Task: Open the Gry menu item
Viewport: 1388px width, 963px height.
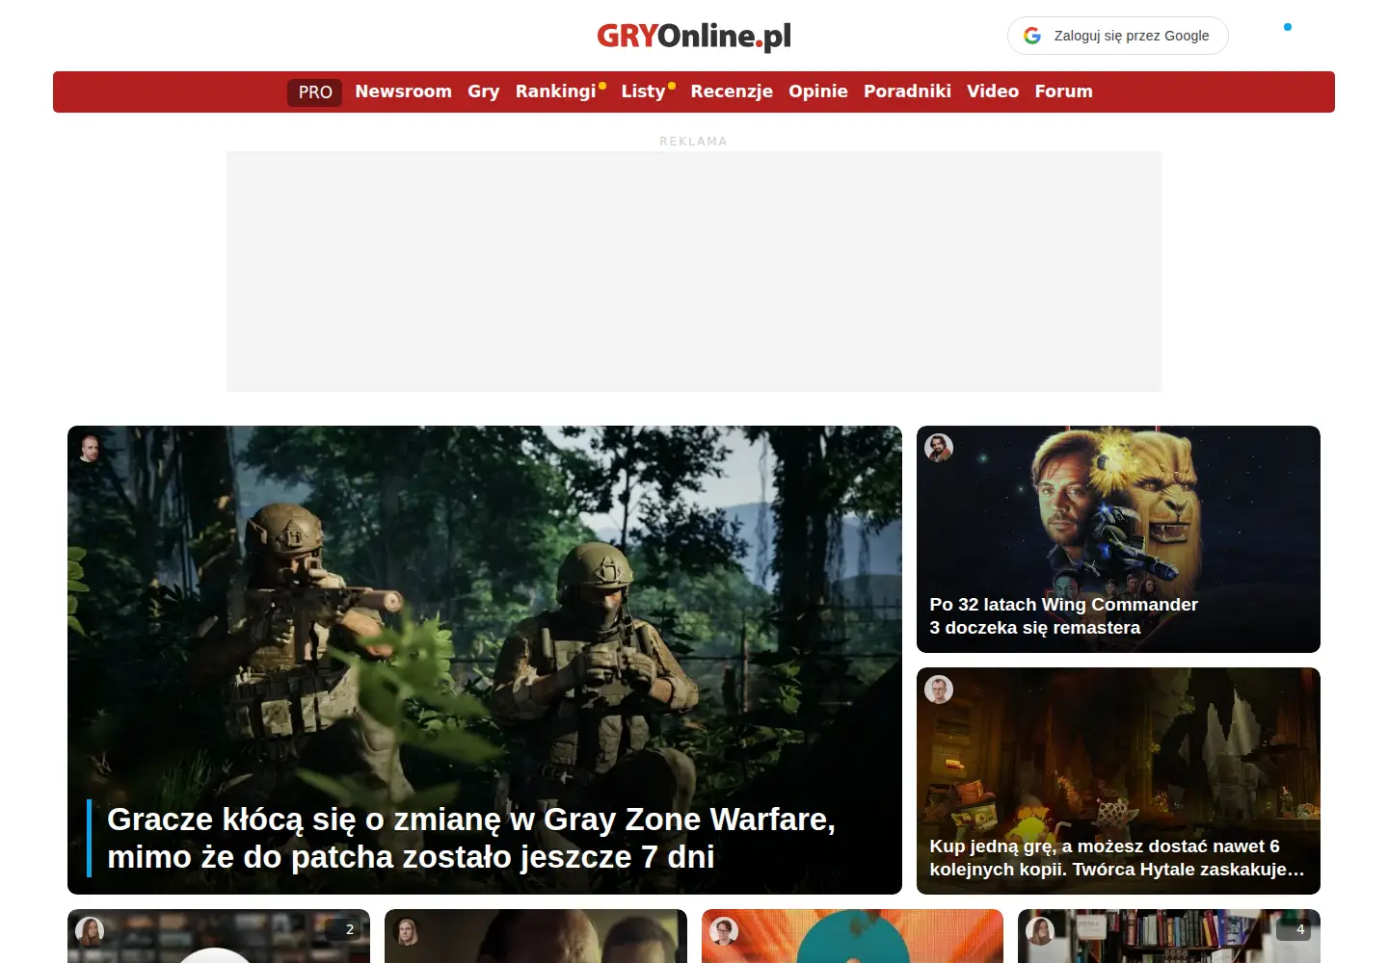Action: tap(484, 91)
